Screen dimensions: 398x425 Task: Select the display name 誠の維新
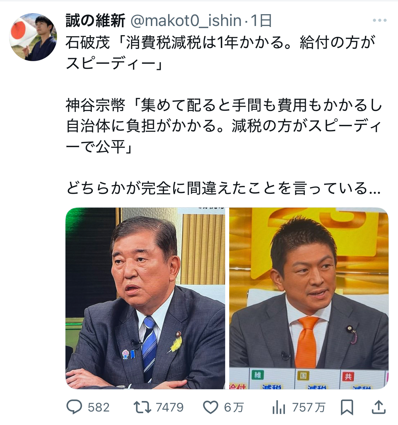[96, 21]
